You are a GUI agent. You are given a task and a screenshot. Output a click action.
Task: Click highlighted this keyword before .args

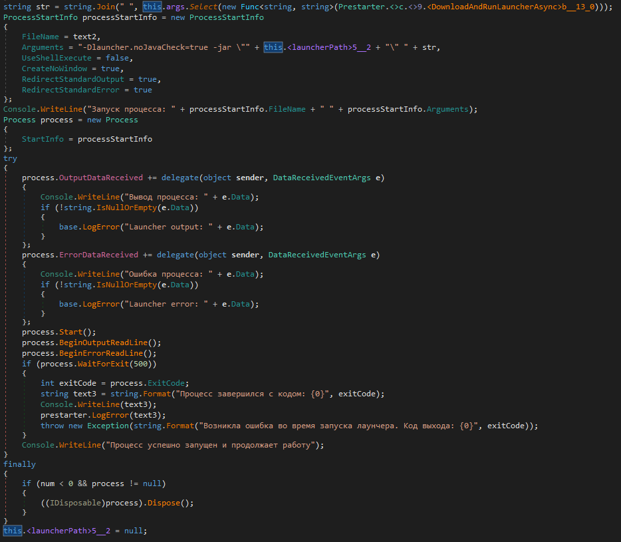(152, 7)
